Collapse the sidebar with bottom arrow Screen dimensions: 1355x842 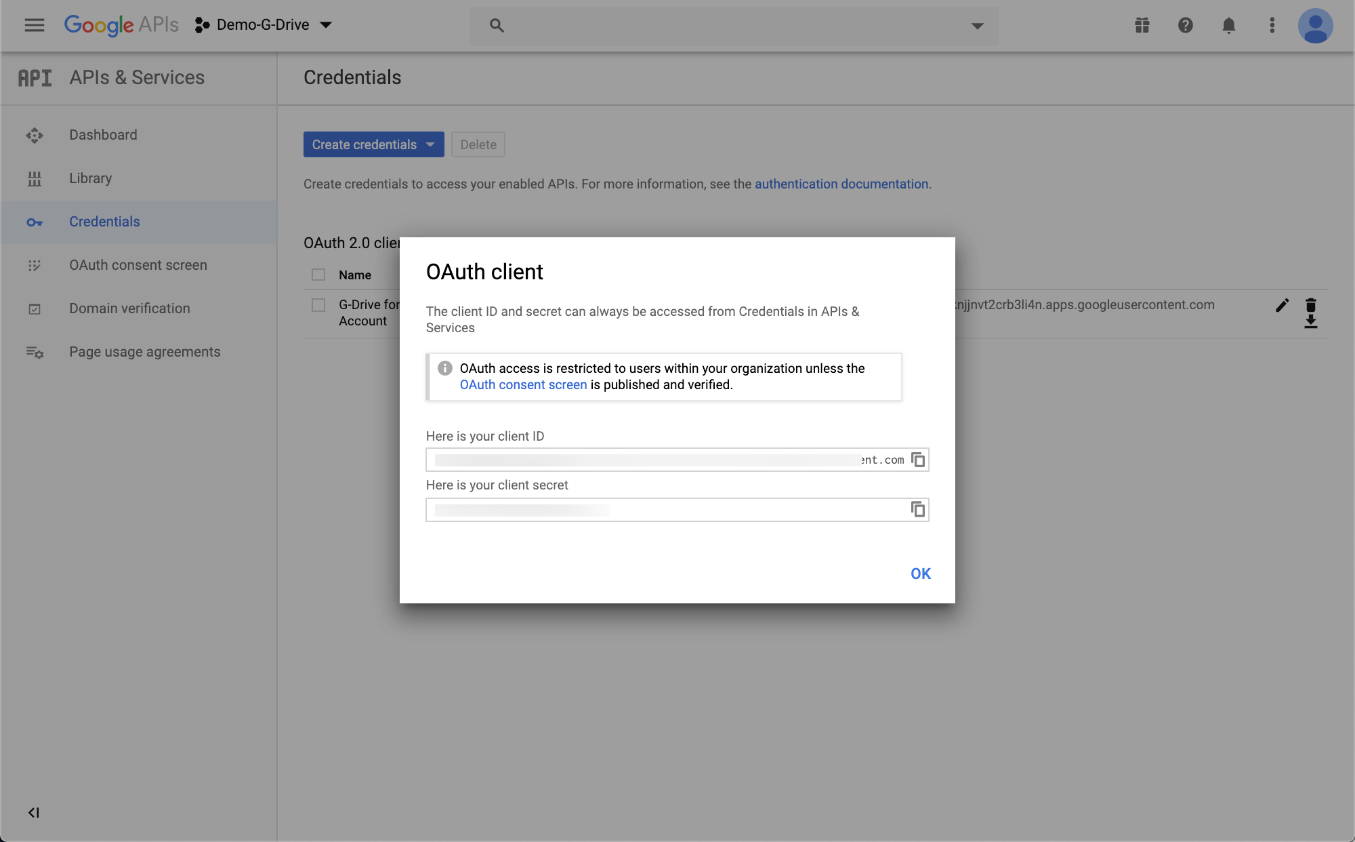pos(33,812)
